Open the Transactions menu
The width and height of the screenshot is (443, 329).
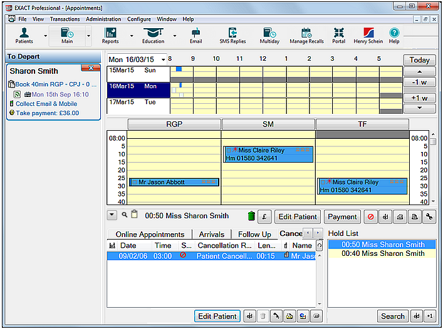(x=65, y=19)
